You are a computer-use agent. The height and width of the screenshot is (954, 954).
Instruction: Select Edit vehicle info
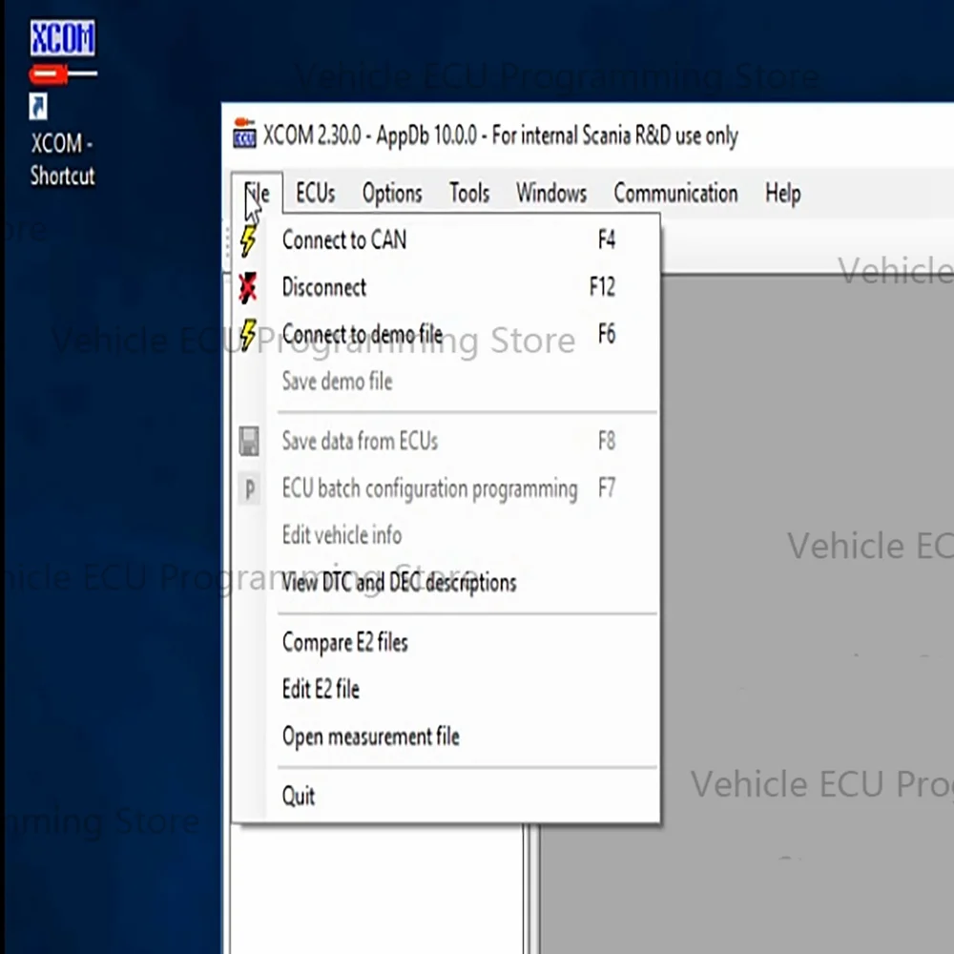coord(446,536)
